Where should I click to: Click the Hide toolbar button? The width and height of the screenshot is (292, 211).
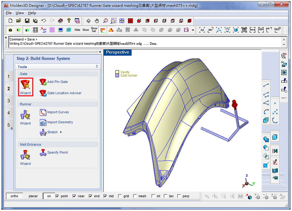point(77,30)
